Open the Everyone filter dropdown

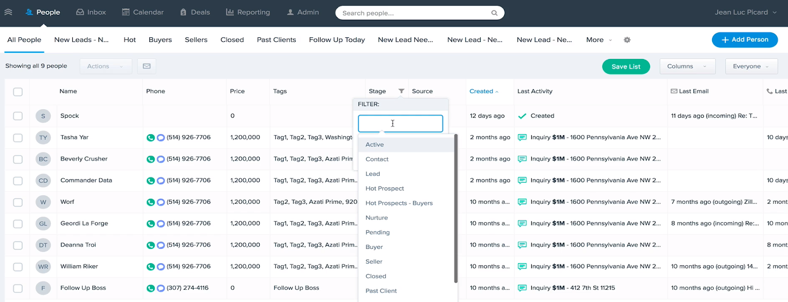[x=751, y=66]
